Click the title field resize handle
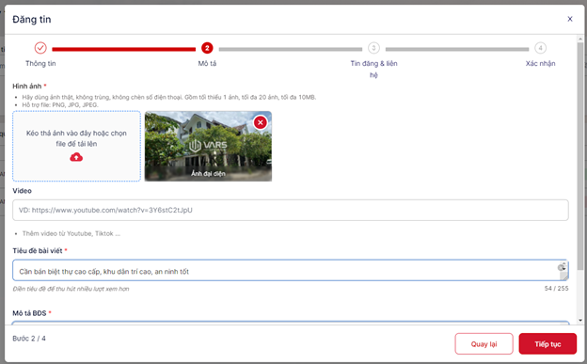This screenshot has width=587, height=364. (x=563, y=277)
